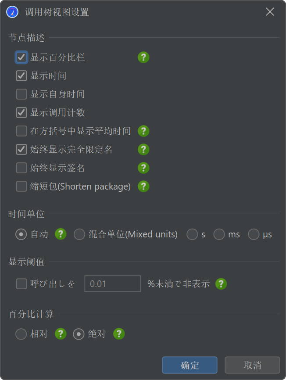Screen dimensions: 286x380
Task: Show help for 相对 percentage calculation
Action: pos(61,334)
